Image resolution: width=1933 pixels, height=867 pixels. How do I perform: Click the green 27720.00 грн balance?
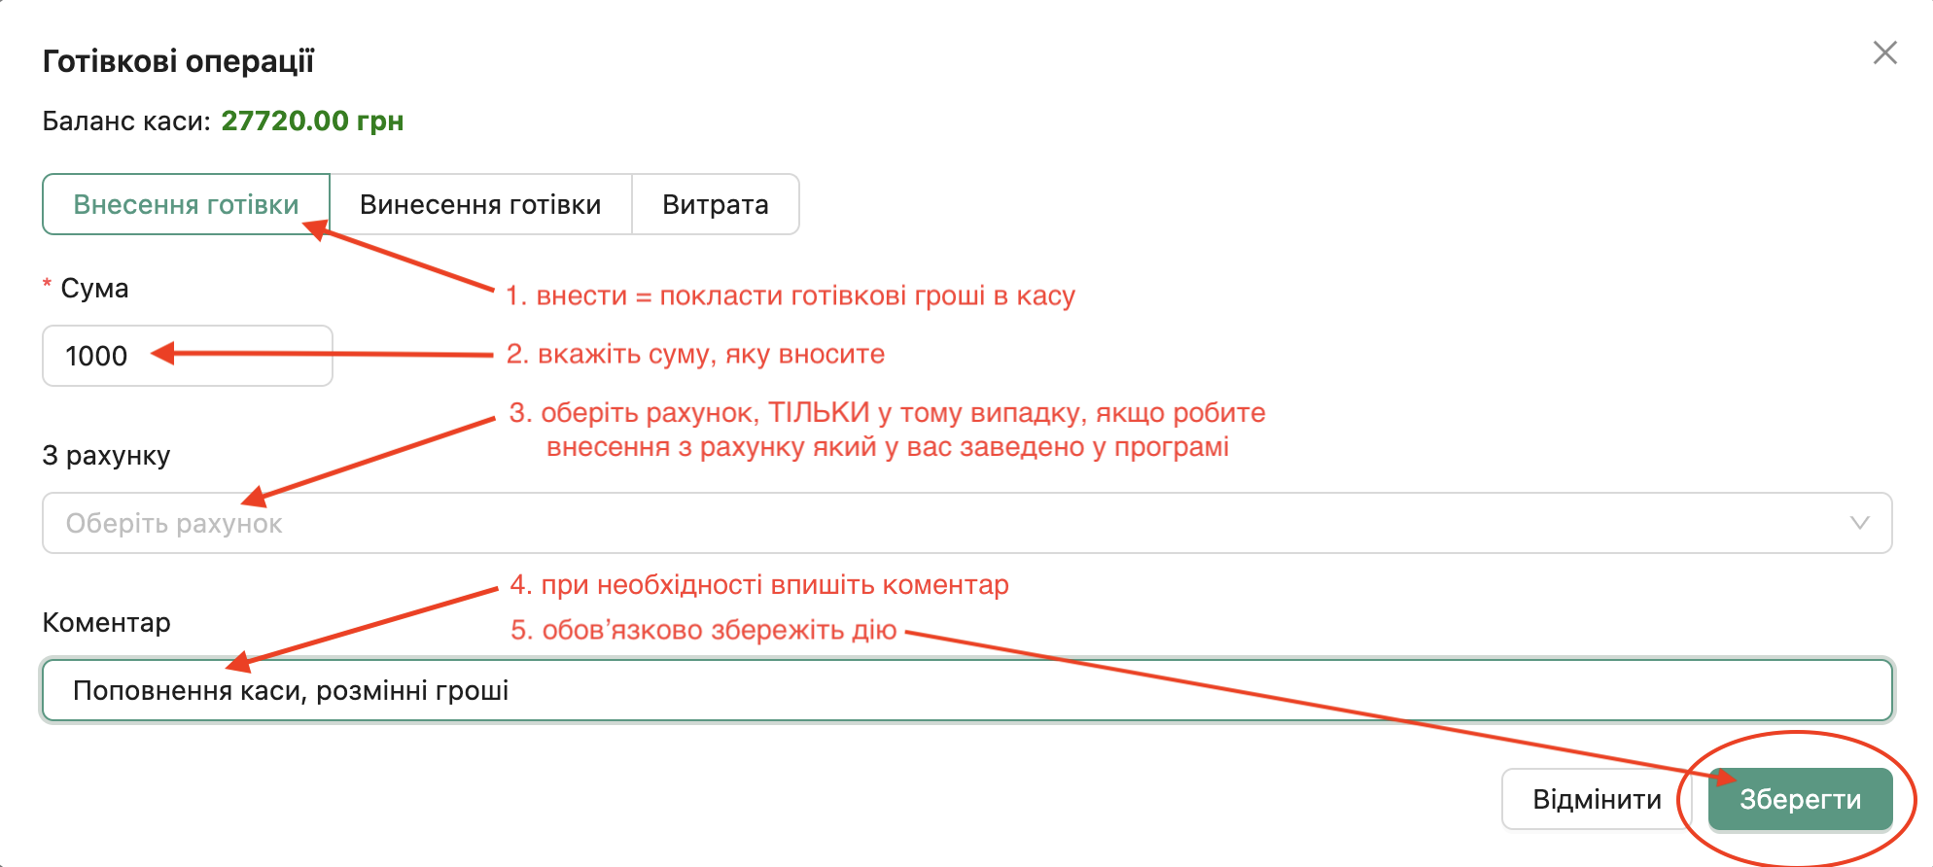click(x=312, y=121)
